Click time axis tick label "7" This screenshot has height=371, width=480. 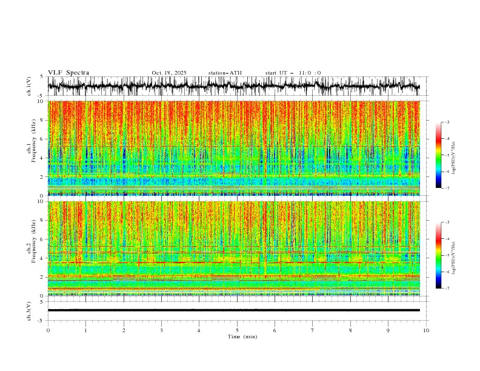tap(313, 330)
